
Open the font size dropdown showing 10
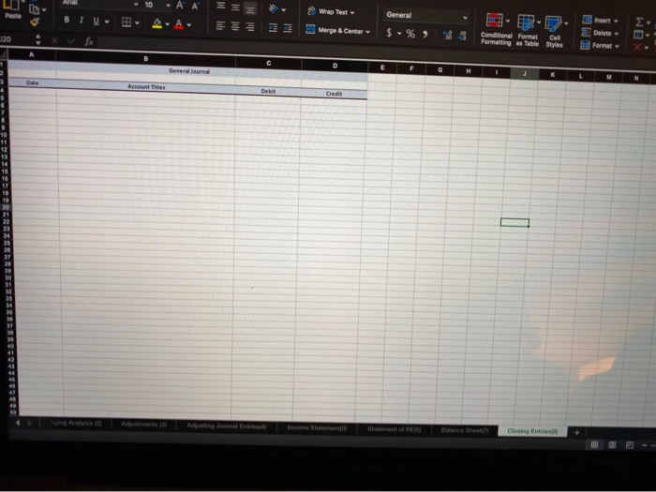click(157, 5)
